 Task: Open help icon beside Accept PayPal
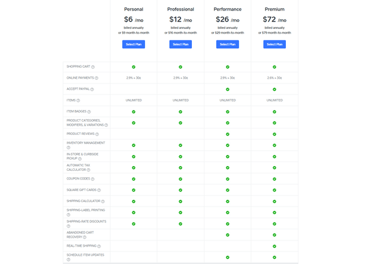[92, 89]
